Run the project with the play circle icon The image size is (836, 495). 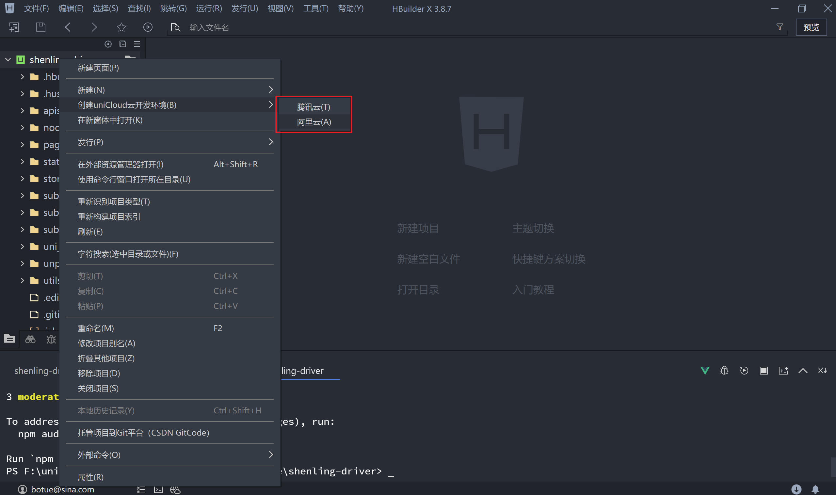pyautogui.click(x=148, y=27)
